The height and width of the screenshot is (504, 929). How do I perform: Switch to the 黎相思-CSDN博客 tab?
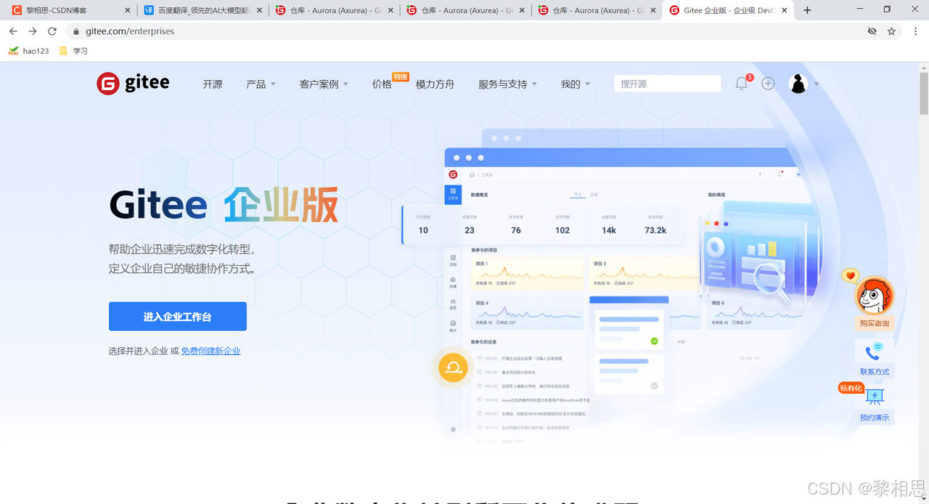coord(70,10)
